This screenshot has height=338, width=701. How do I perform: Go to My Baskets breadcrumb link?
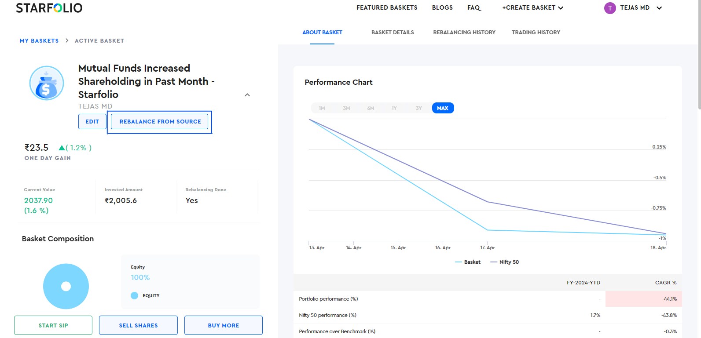click(x=39, y=41)
